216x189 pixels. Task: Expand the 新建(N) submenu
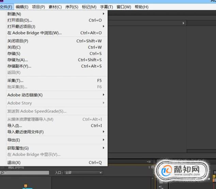57,14
